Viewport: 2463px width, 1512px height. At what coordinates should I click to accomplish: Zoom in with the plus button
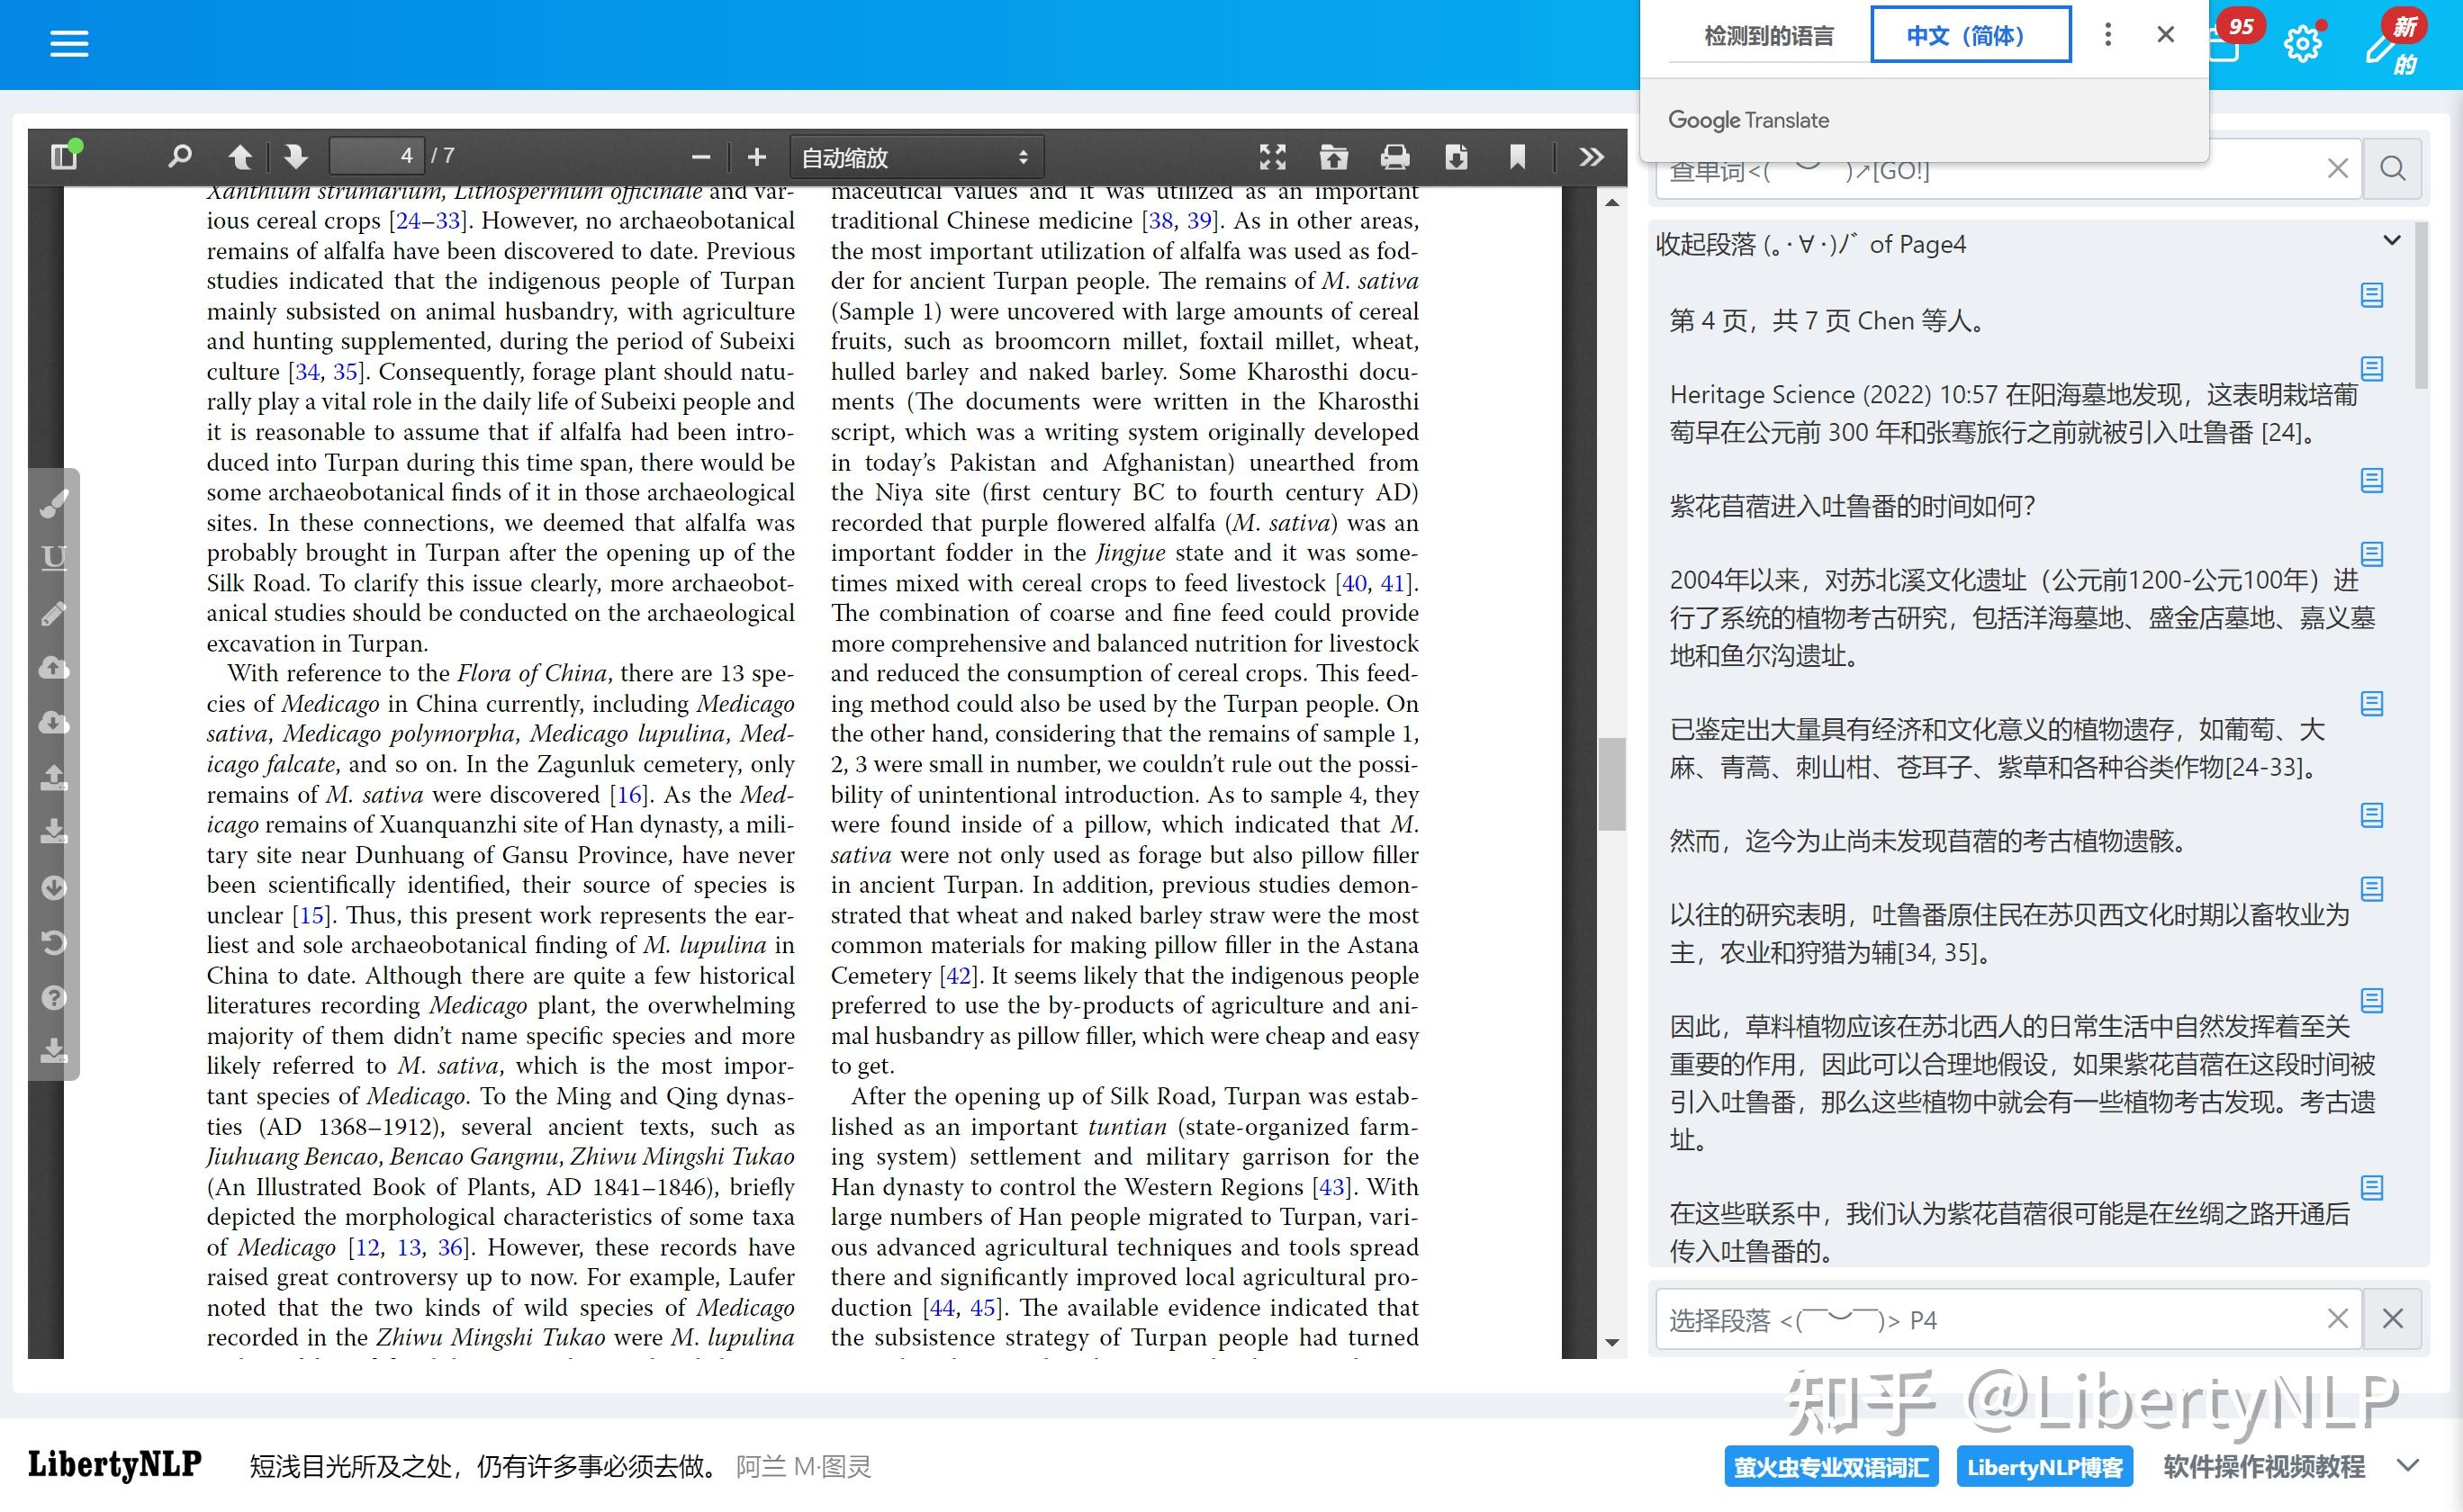pos(757,157)
